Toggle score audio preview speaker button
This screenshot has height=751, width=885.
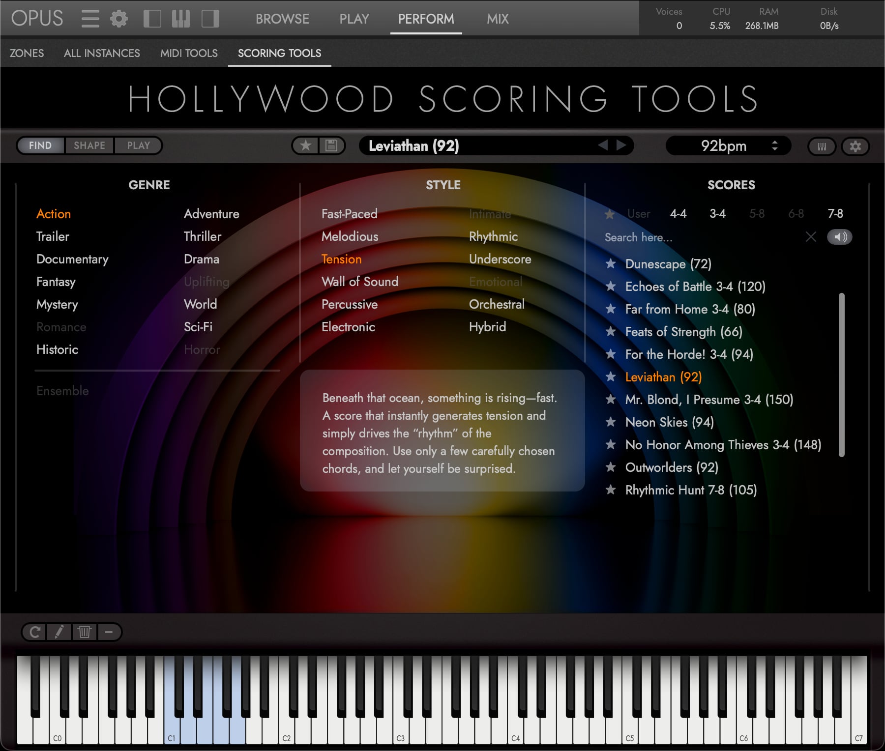(840, 237)
